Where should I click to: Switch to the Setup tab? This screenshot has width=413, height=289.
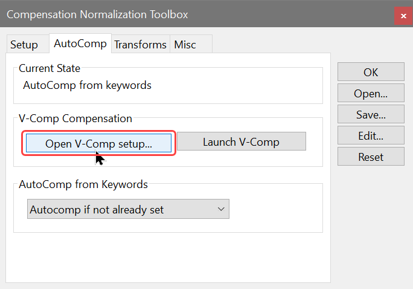pos(24,45)
